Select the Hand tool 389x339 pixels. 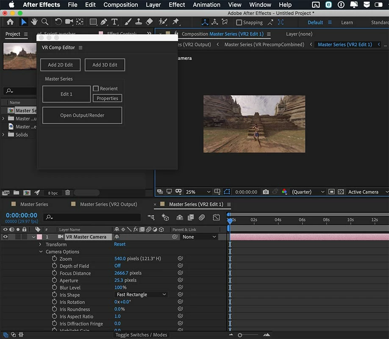click(x=34, y=22)
